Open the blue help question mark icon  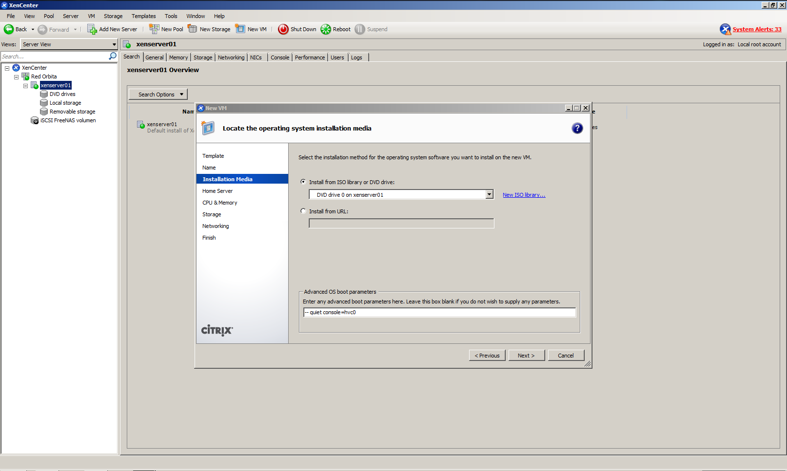click(x=577, y=128)
